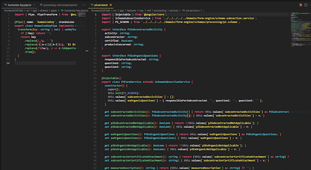This screenshot has width=311, height=170.
Task: Click 'responsibleForSubcontracted: string;' property
Action: coord(132,60)
